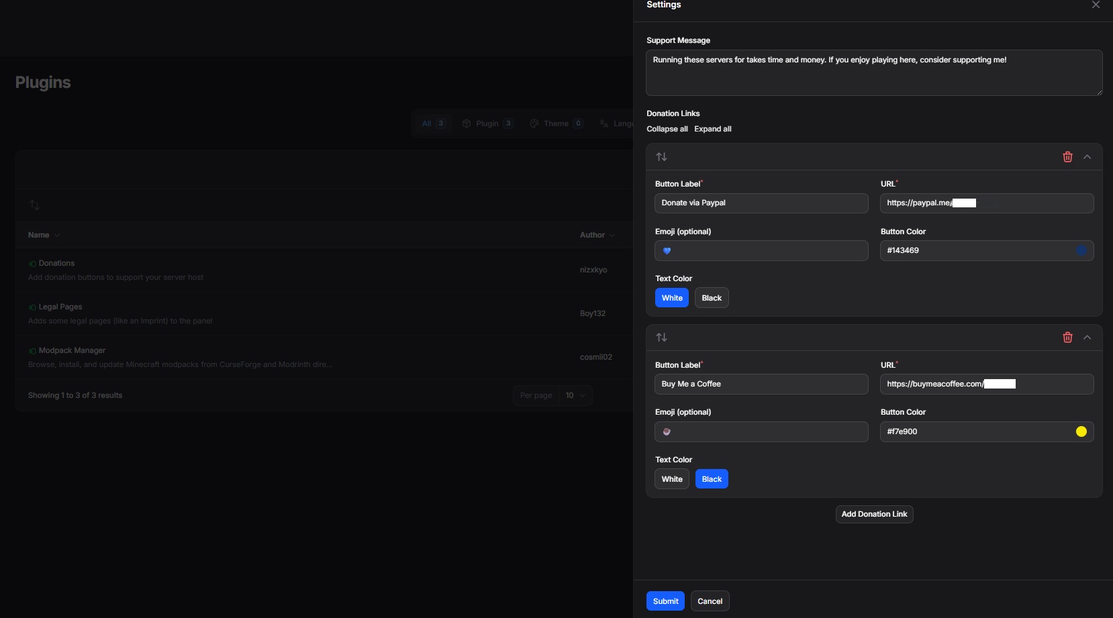
Task: Collapse the Buy Me a Coffee card
Action: tap(1087, 338)
